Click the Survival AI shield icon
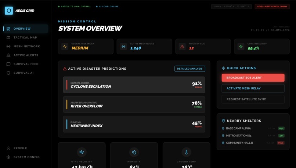Image resolution: width=296 pixels, height=168 pixels. point(8,73)
